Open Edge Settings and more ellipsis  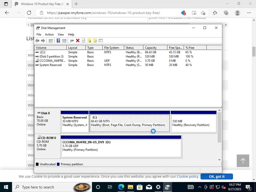[249, 13]
